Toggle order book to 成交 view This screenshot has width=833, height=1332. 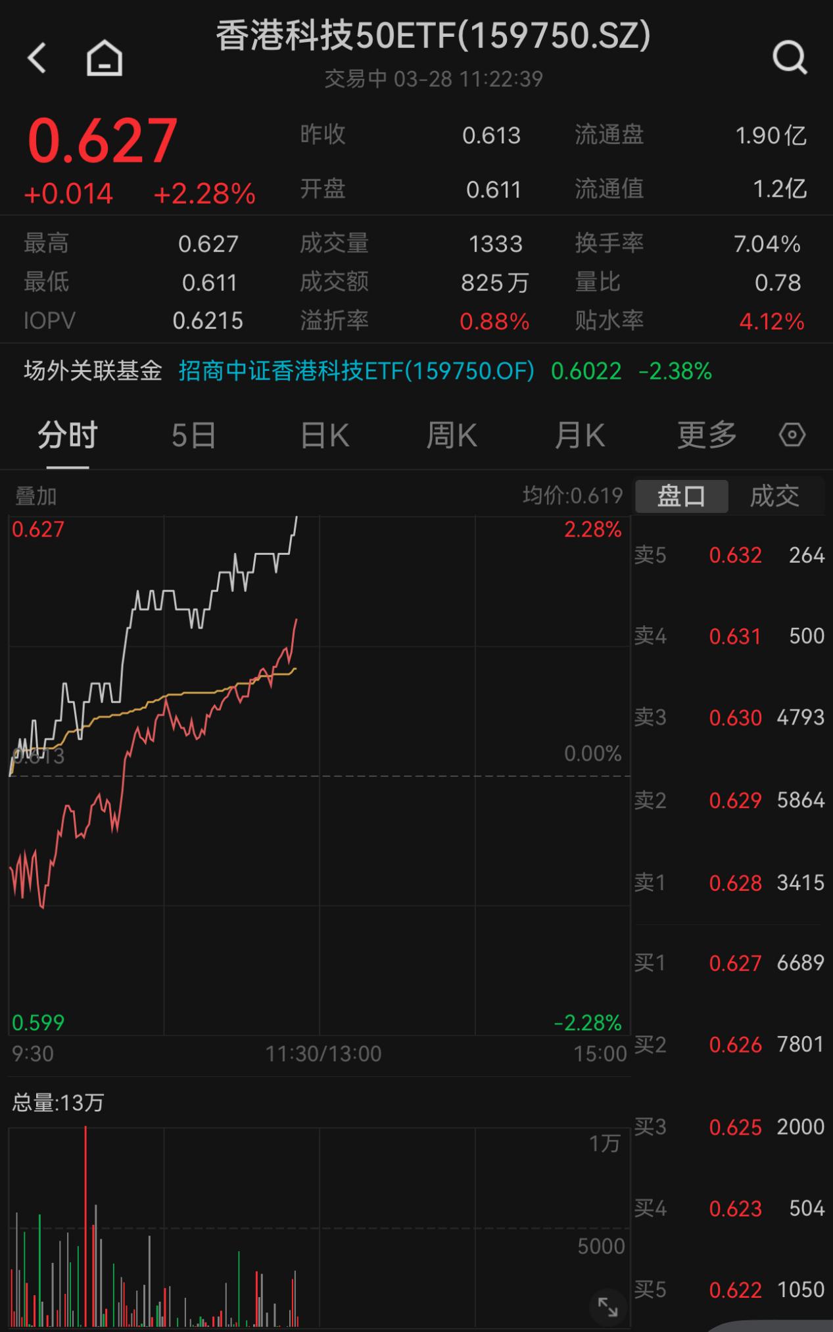click(x=775, y=496)
